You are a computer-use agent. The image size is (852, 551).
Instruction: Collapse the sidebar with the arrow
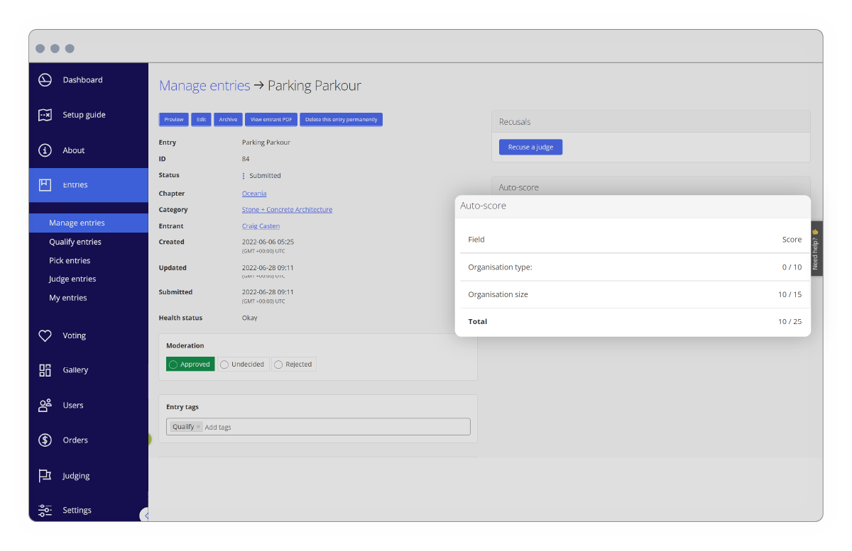[x=145, y=516]
